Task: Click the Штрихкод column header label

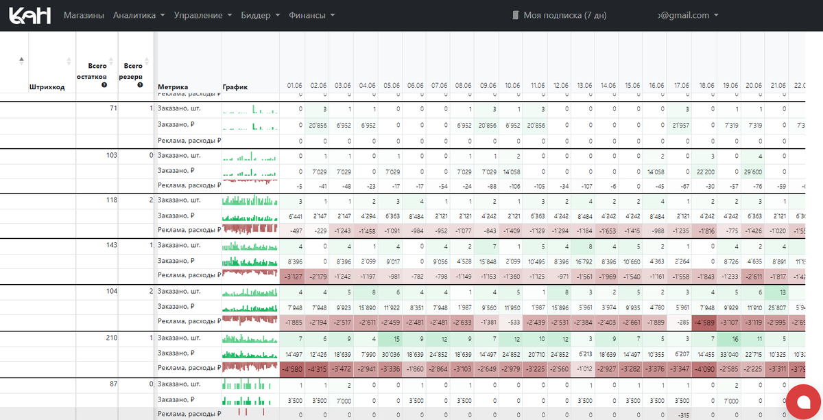Action: click(47, 87)
